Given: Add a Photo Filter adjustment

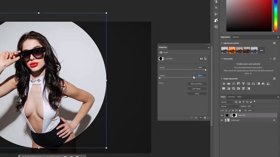Looking at the screenshot, I should click(x=263, y=84).
